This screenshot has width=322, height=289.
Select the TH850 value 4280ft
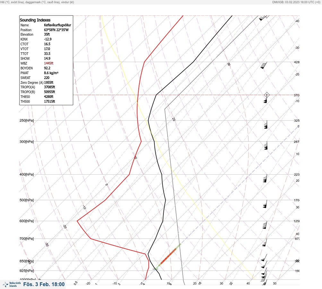[49, 97]
